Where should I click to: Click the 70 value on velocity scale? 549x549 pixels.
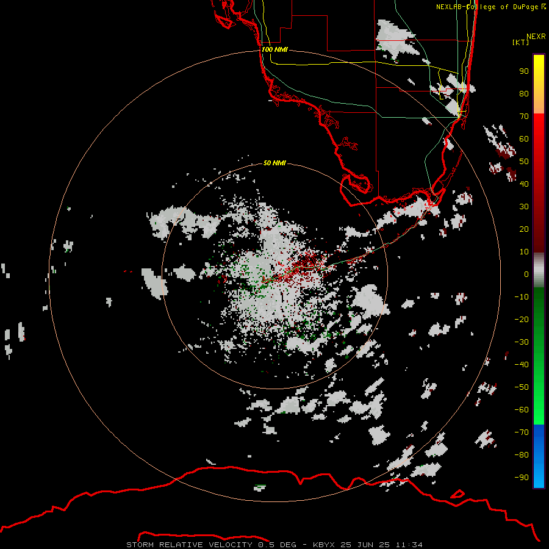pyautogui.click(x=524, y=117)
